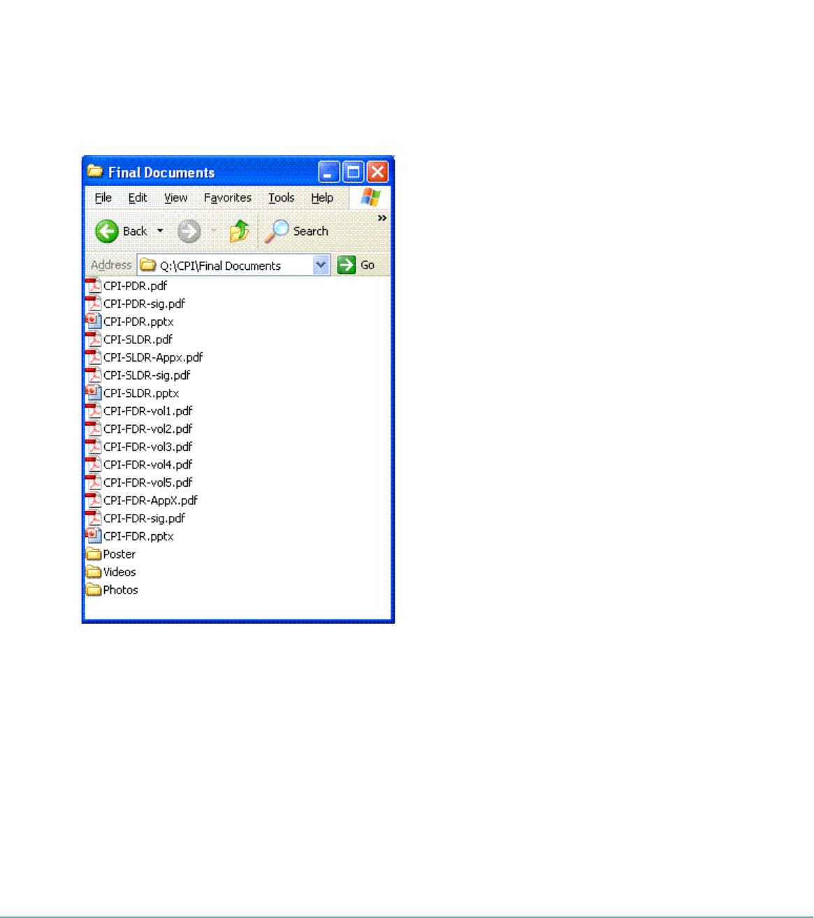Open the Back history dropdown arrow
Image resolution: width=814 pixels, height=918 pixels.
160,231
